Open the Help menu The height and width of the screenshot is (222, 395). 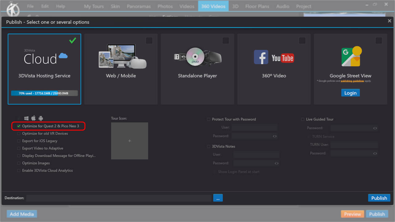click(x=60, y=6)
